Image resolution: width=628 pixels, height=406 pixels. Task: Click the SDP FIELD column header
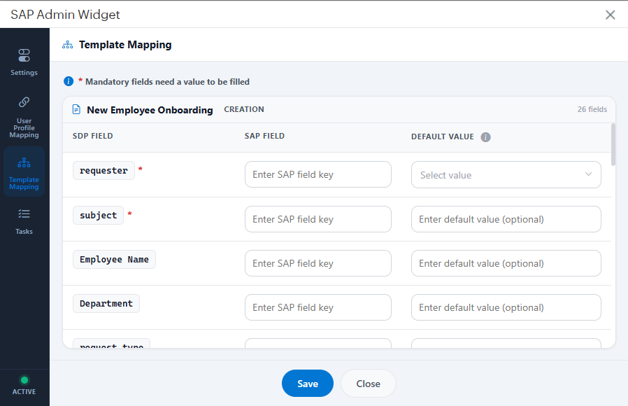(92, 136)
